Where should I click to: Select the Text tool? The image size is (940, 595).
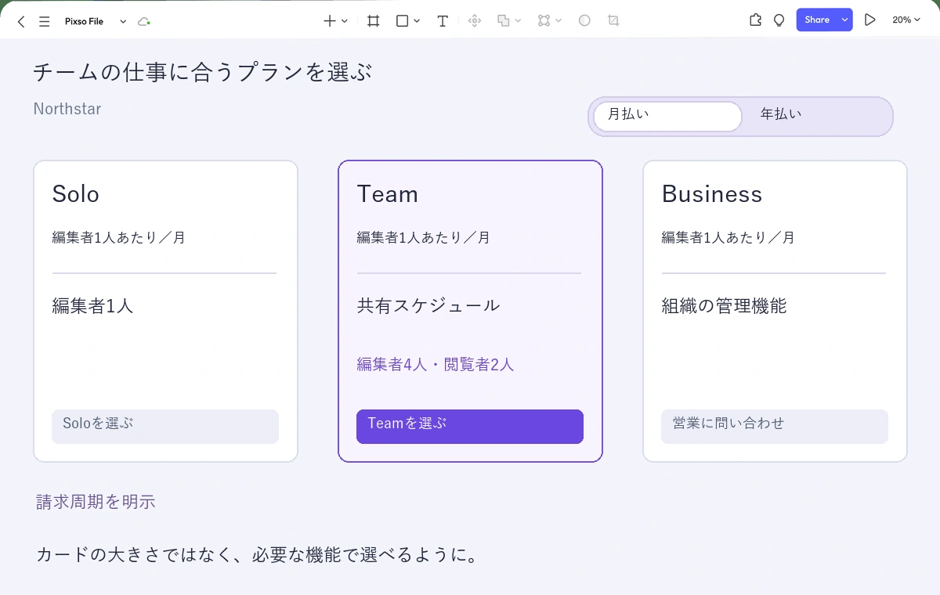coord(443,21)
